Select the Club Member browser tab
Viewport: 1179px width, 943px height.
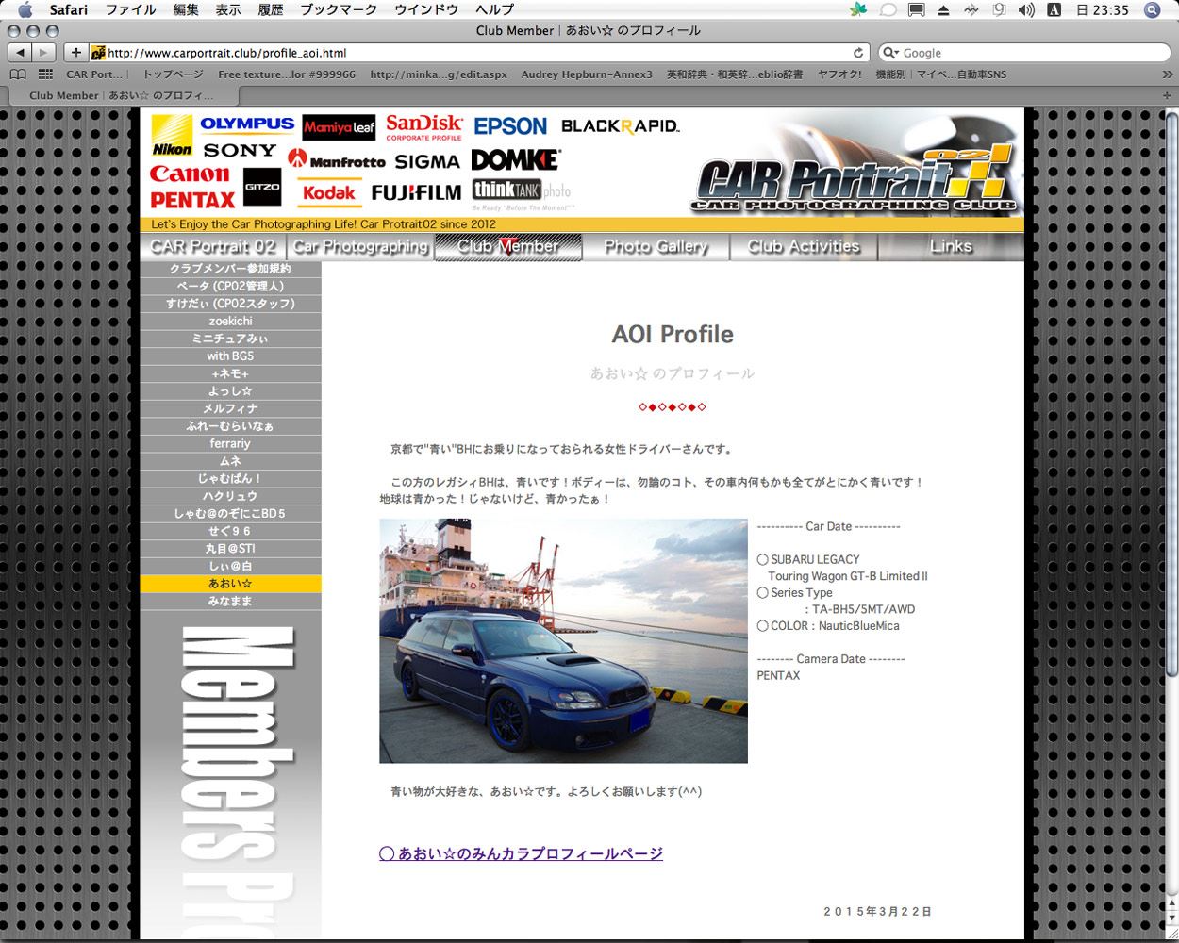click(x=122, y=95)
